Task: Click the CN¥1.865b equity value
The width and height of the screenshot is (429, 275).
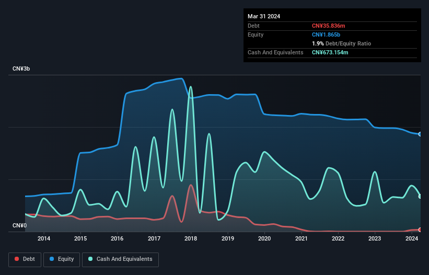Action: click(326, 35)
